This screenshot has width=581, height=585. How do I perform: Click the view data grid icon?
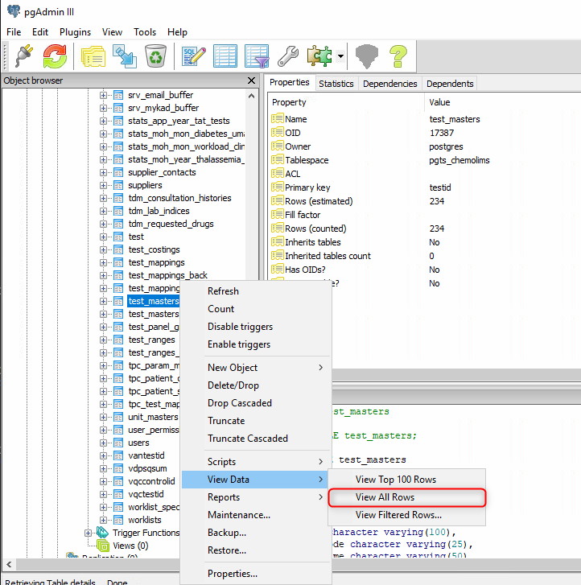pyautogui.click(x=225, y=56)
